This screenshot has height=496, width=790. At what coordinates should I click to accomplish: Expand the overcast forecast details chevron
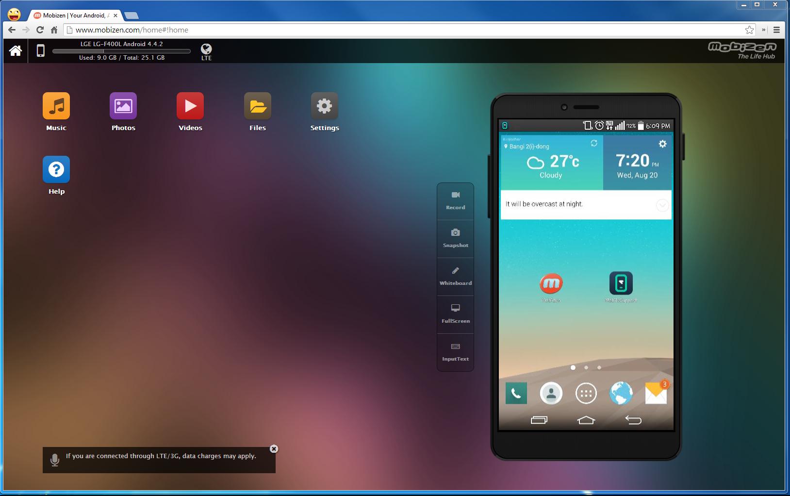[661, 205]
